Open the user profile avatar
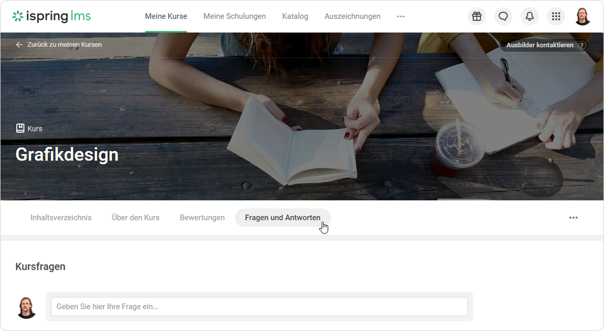This screenshot has width=604, height=331. coord(582,16)
